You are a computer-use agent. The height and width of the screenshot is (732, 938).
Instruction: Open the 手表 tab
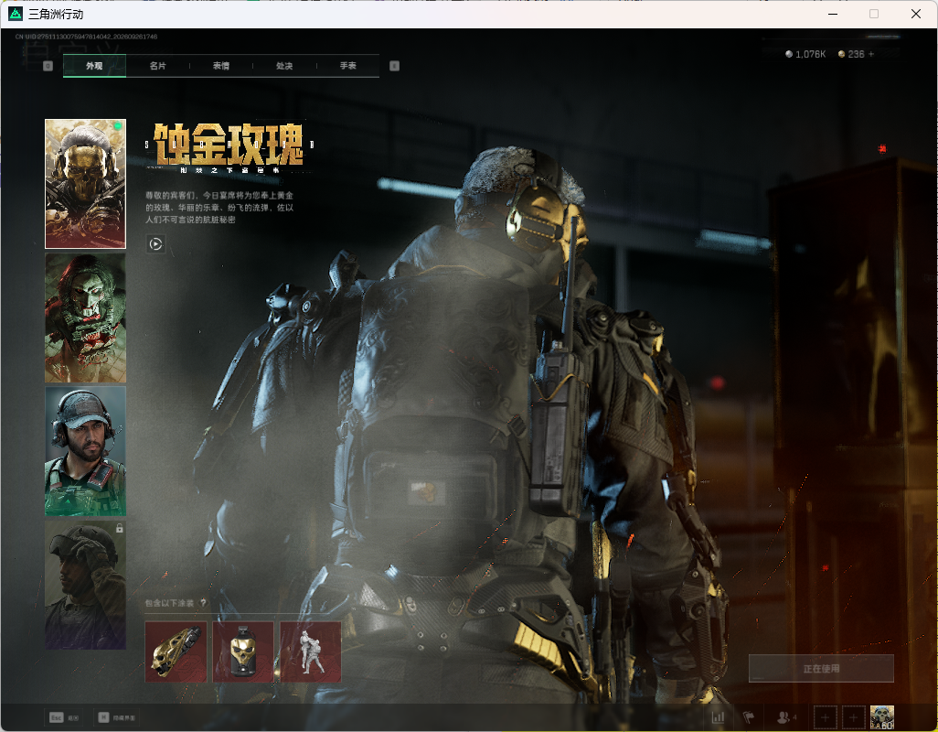pyautogui.click(x=348, y=66)
